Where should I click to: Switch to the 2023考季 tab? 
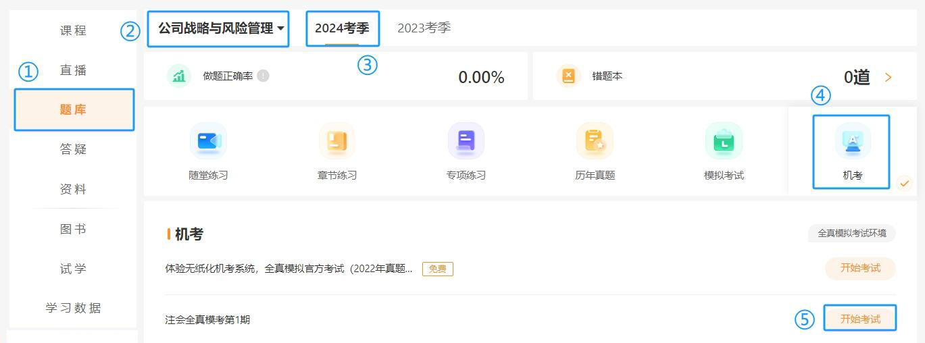(424, 28)
